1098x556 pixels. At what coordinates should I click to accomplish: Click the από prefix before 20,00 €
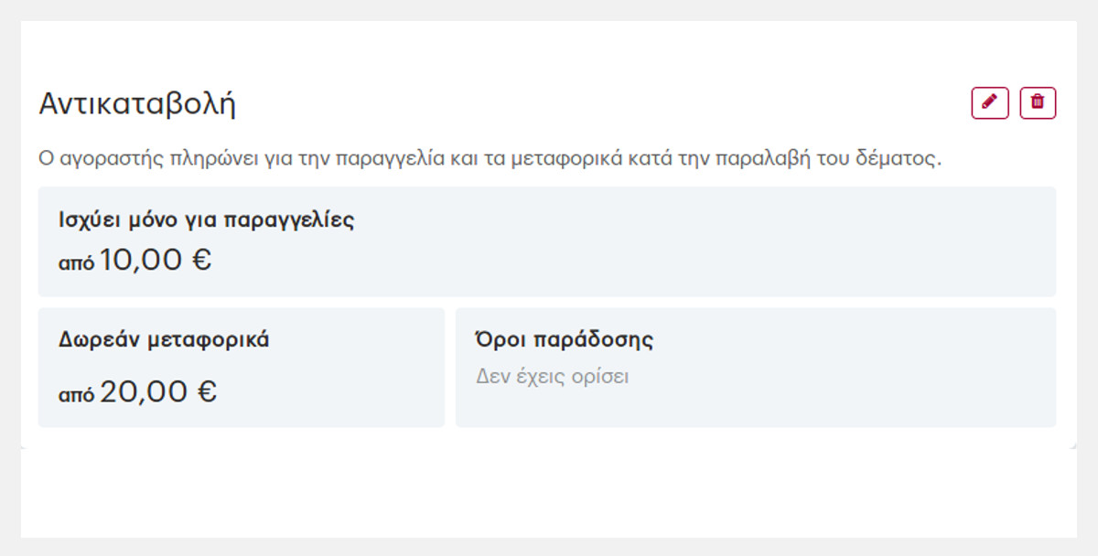click(x=76, y=396)
